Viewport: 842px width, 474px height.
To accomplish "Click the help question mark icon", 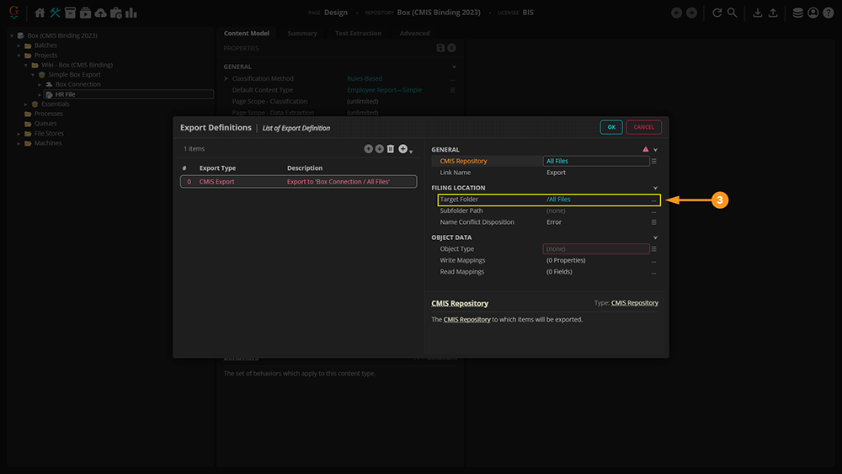I will pyautogui.click(x=827, y=13).
